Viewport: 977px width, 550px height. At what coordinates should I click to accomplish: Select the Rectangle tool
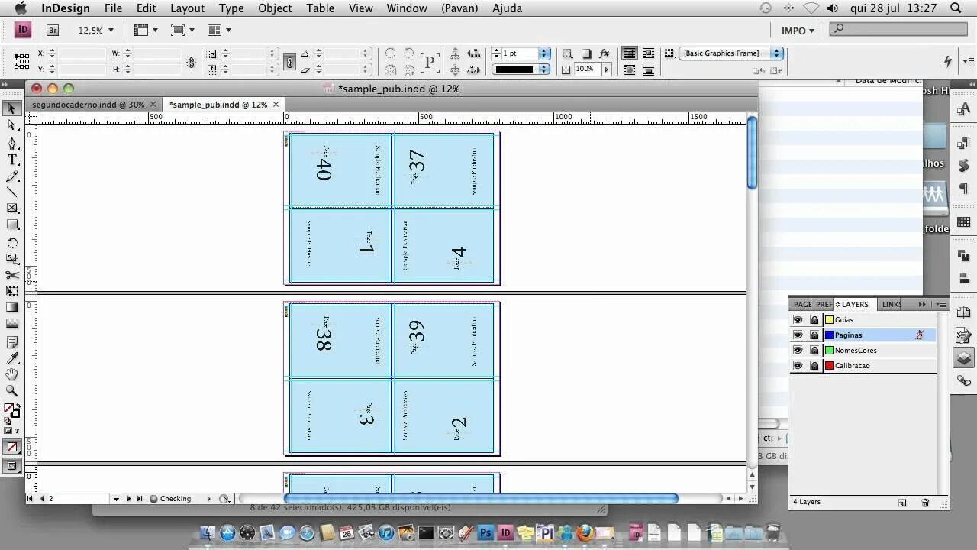[12, 225]
